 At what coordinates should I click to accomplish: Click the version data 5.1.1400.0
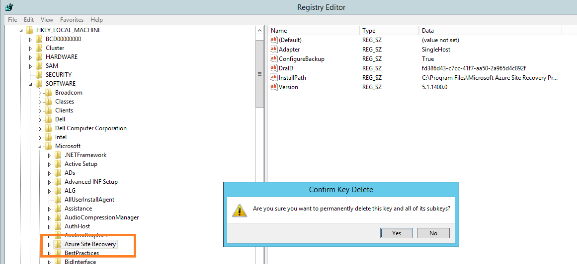point(434,87)
